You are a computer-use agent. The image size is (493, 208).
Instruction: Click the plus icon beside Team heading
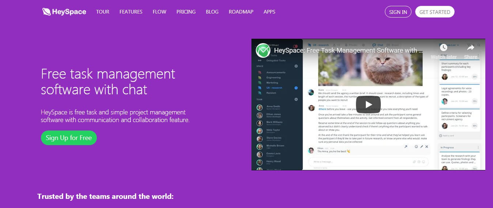pyautogui.click(x=296, y=99)
